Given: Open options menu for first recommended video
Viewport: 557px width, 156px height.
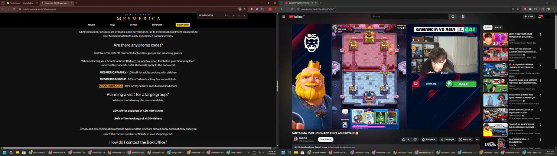Looking at the screenshot, I should (540, 34).
